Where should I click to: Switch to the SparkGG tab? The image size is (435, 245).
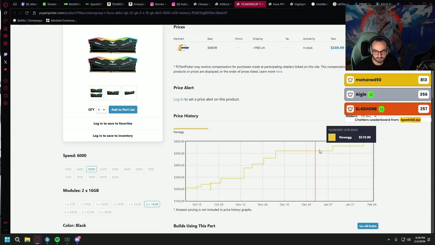coord(93,4)
